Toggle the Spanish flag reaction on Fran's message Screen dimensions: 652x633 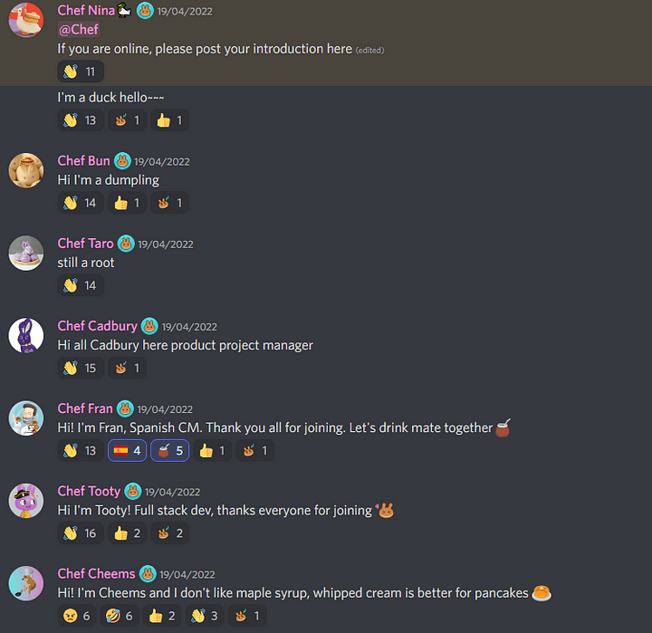pos(128,450)
